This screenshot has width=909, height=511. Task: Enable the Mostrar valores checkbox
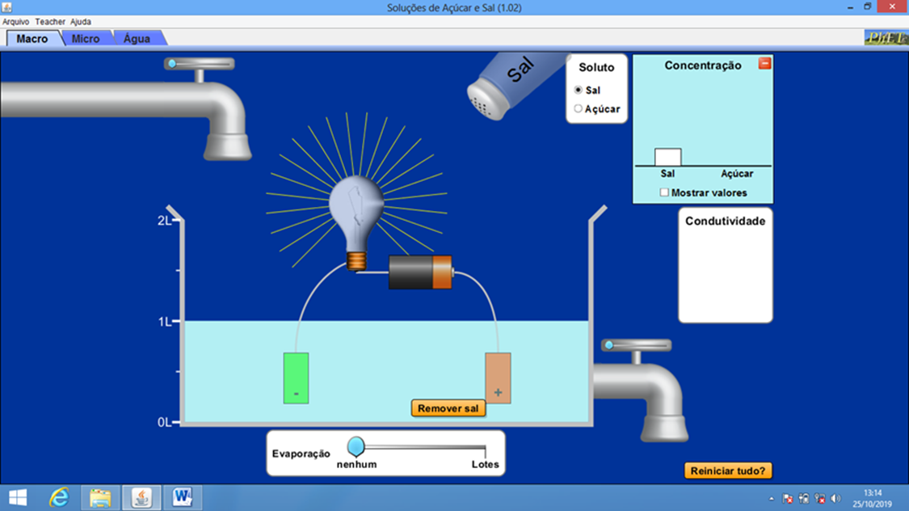[664, 192]
